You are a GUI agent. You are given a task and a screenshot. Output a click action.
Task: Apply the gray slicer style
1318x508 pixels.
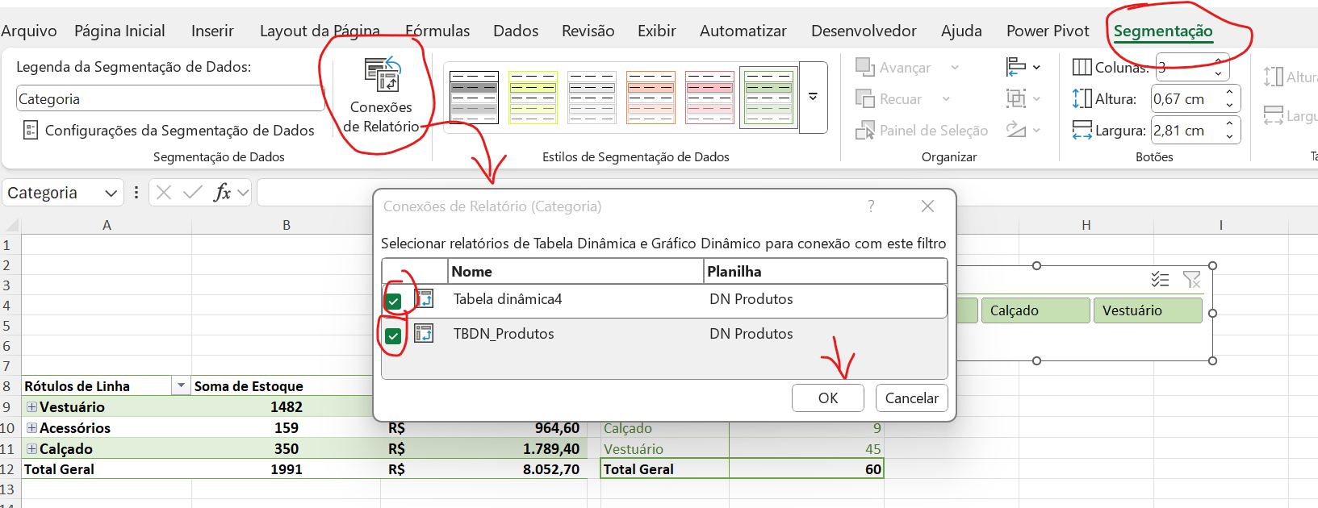click(474, 98)
